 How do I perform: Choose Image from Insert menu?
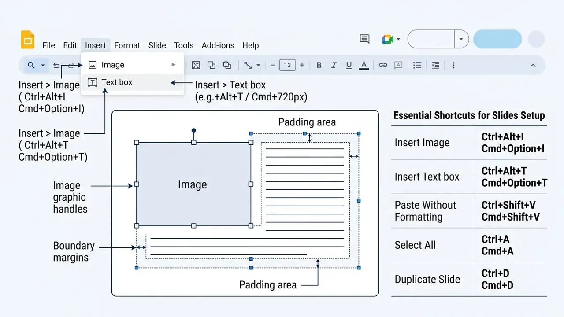point(133,65)
